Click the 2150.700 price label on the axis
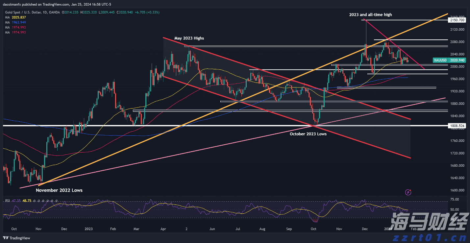Viewport: 470px width, 243px height. (x=457, y=20)
